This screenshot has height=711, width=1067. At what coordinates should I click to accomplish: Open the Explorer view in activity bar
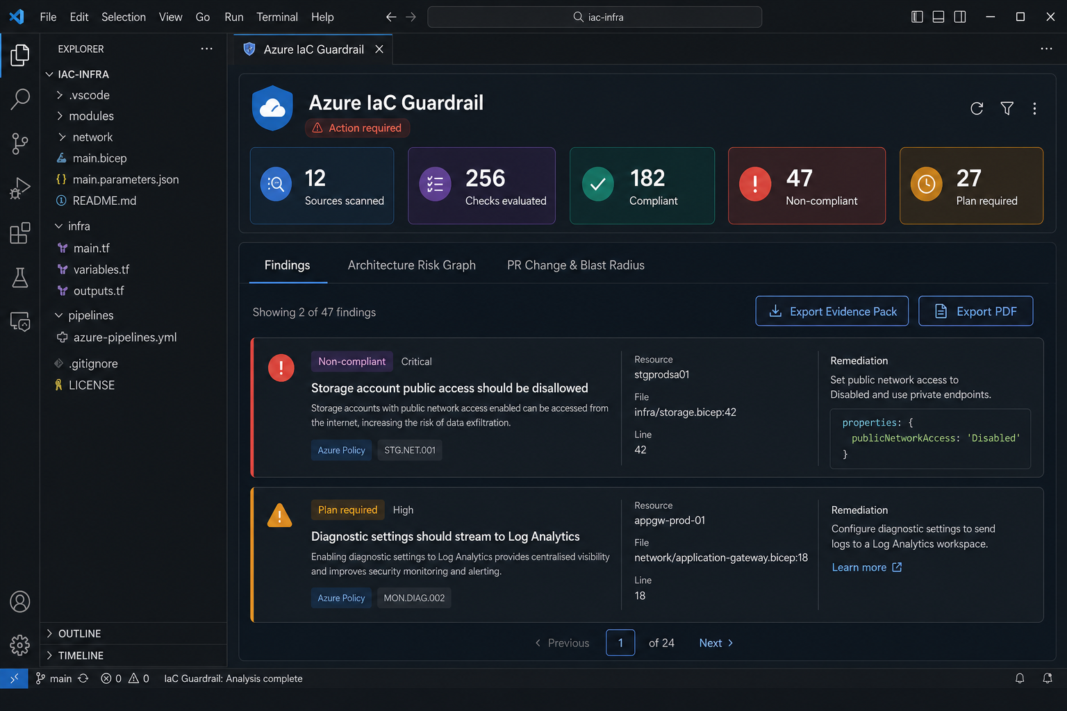19,55
